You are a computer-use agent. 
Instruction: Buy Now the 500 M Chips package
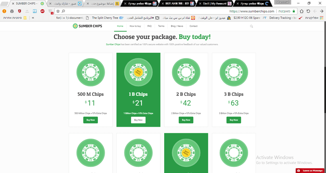(x=90, y=120)
